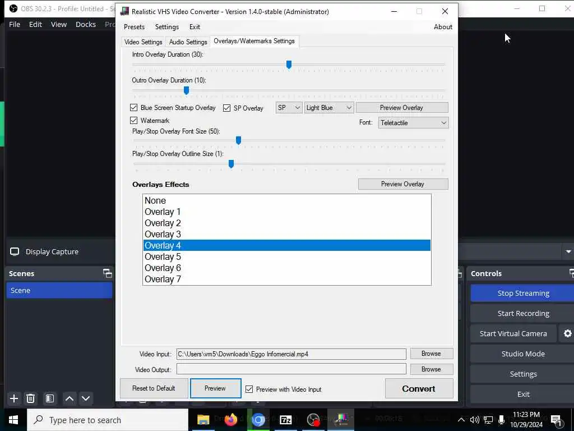Screen dimensions: 574x431
Task: Open the Presets menu
Action: pyautogui.click(x=134, y=27)
